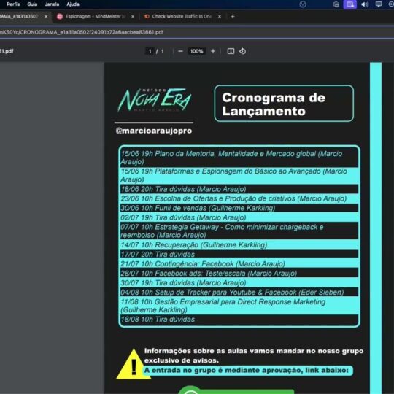Open the Janela menu

click(52, 4)
